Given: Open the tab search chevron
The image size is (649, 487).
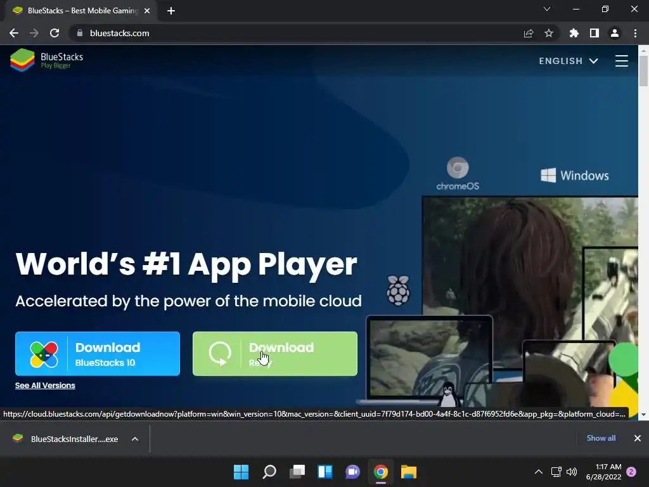Looking at the screenshot, I should pos(547,9).
